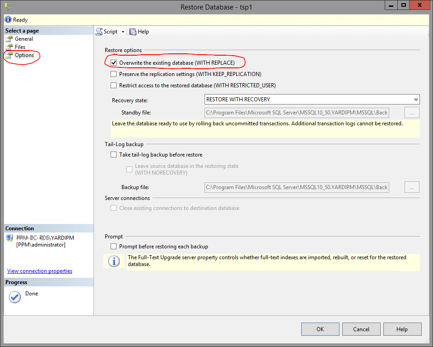The height and width of the screenshot is (347, 433).
Task: Click the Script toolbar icon
Action: [99, 32]
